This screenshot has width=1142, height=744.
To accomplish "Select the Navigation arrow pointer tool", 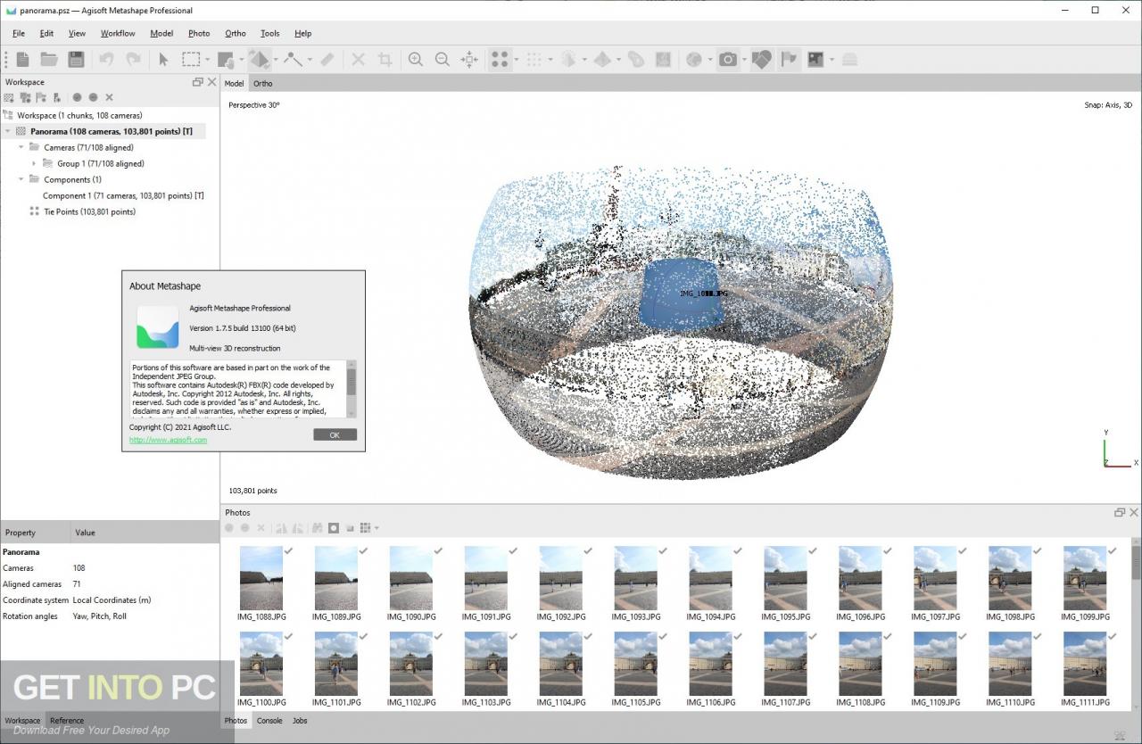I will [x=163, y=59].
